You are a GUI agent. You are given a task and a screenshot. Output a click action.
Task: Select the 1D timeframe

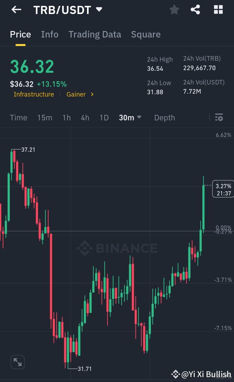104,117
